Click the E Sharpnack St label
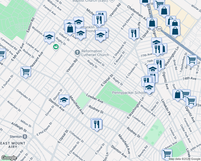 pyautogui.click(x=120, y=50)
